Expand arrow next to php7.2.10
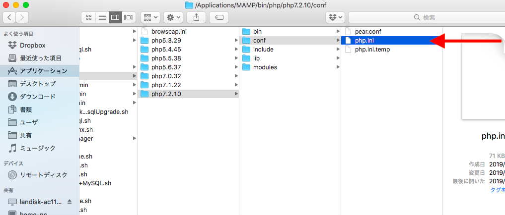The width and height of the screenshot is (505, 215). (x=236, y=94)
